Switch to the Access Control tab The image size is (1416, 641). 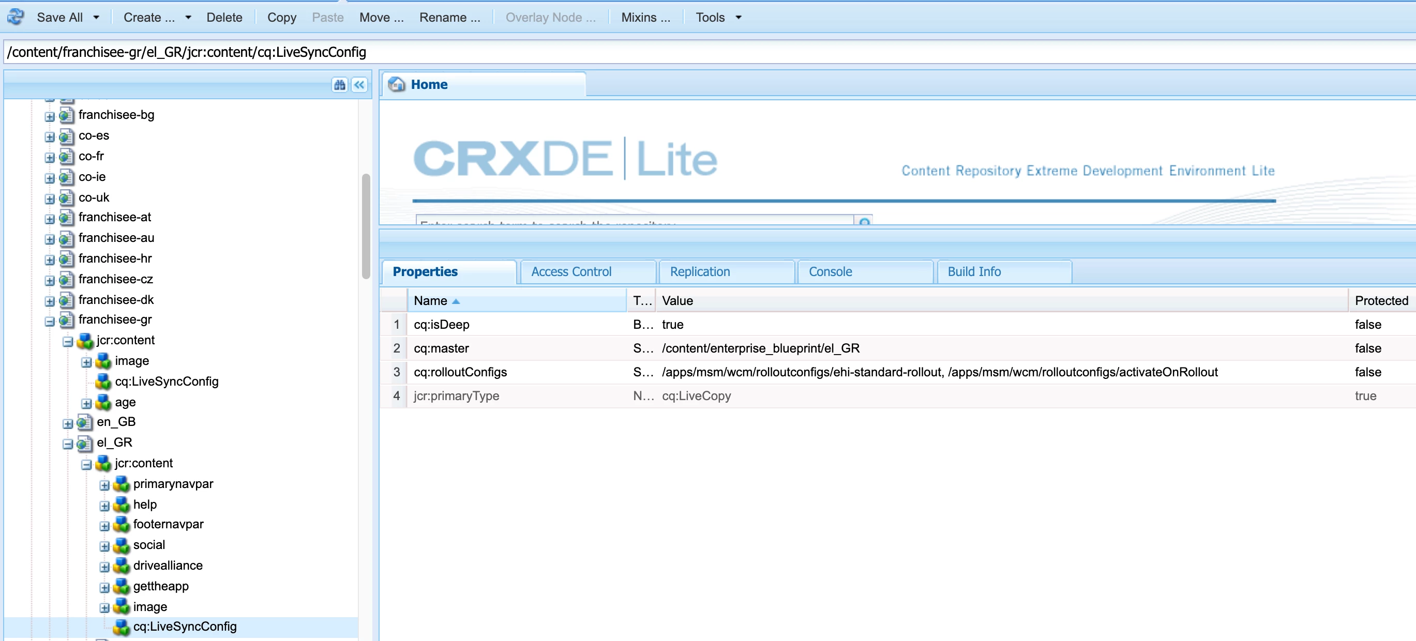[570, 271]
